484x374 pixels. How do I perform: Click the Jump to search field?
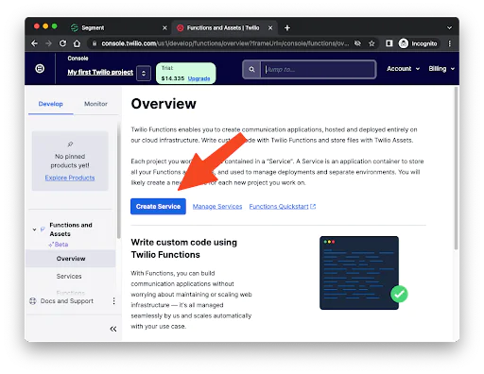tap(318, 69)
